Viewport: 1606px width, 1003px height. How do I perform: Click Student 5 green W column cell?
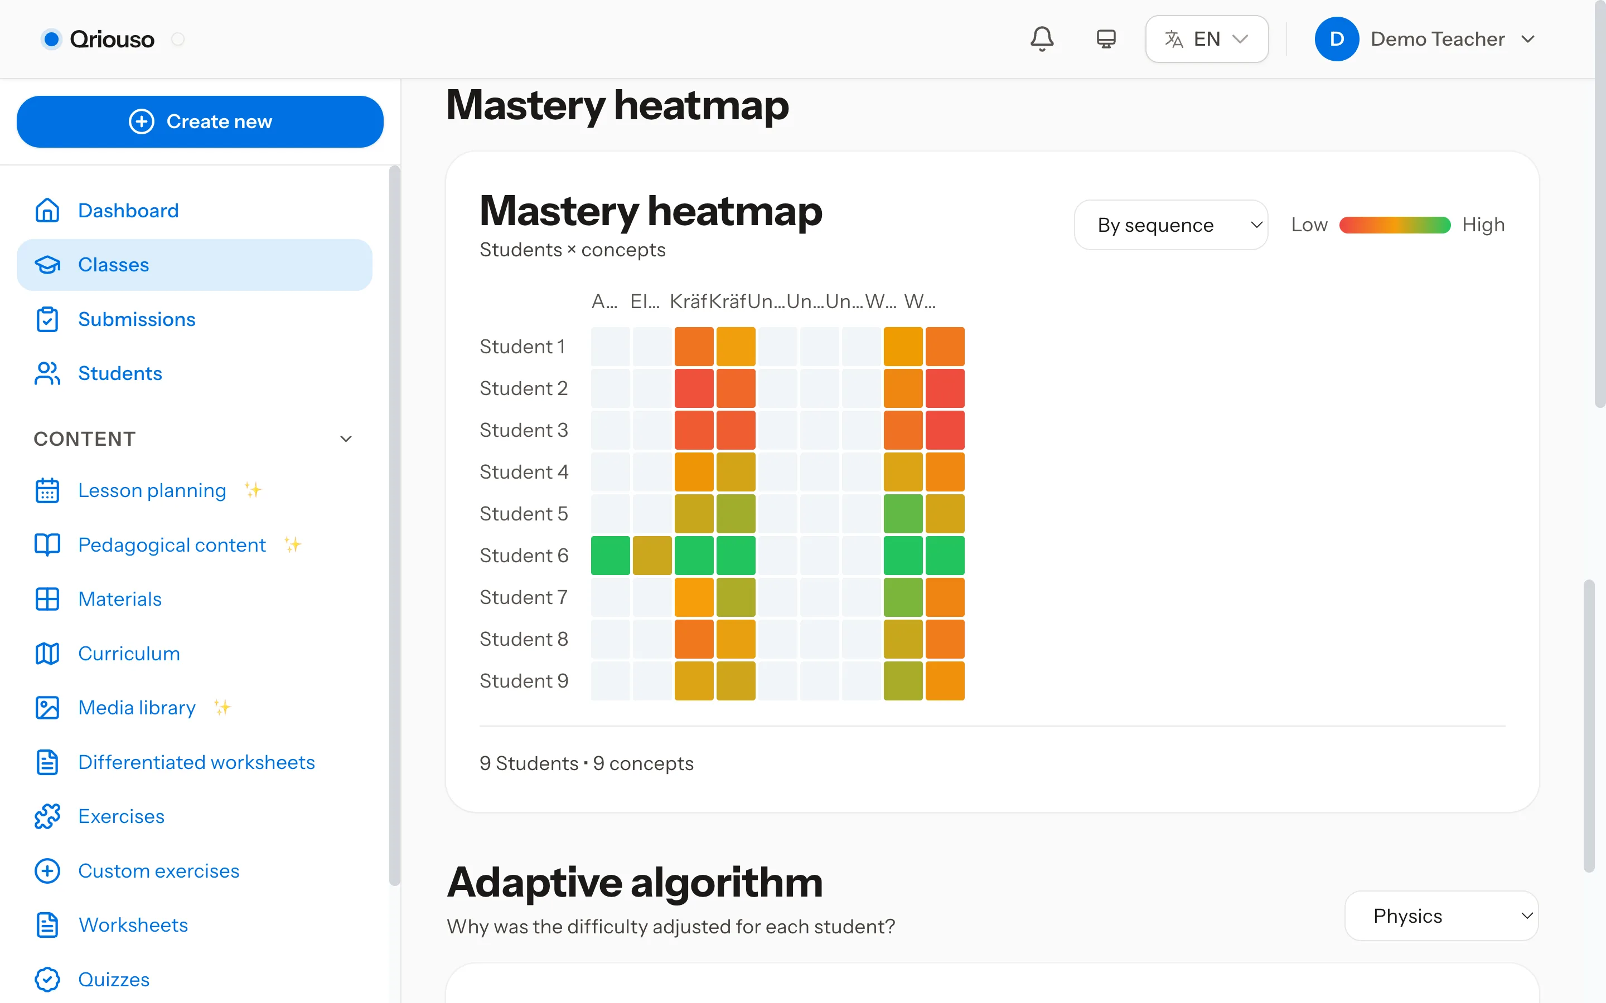click(903, 513)
